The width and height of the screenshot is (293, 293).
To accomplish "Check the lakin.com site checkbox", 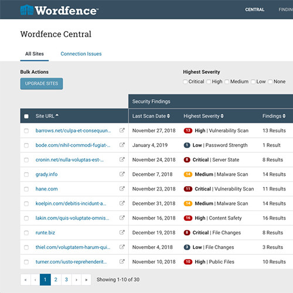I will 26,218.
